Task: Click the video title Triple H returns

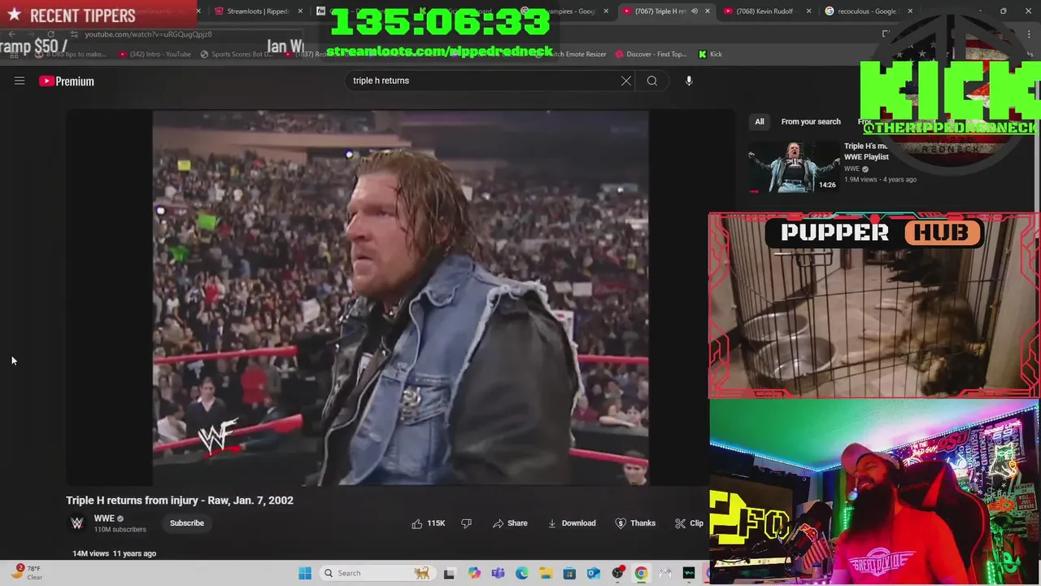Action: click(180, 501)
